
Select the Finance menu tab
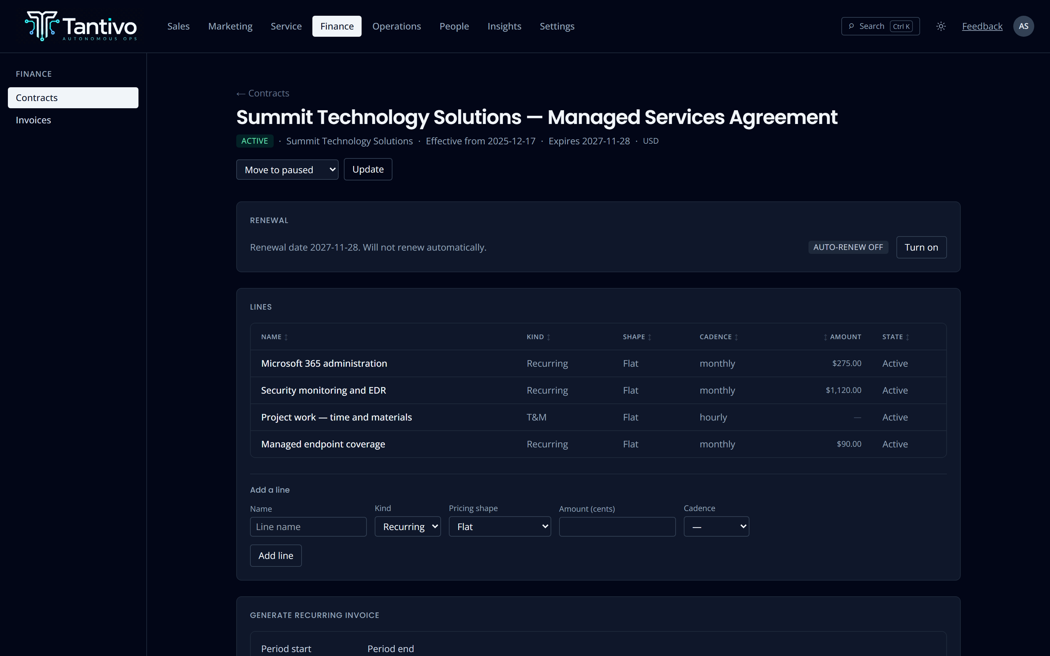click(x=337, y=27)
